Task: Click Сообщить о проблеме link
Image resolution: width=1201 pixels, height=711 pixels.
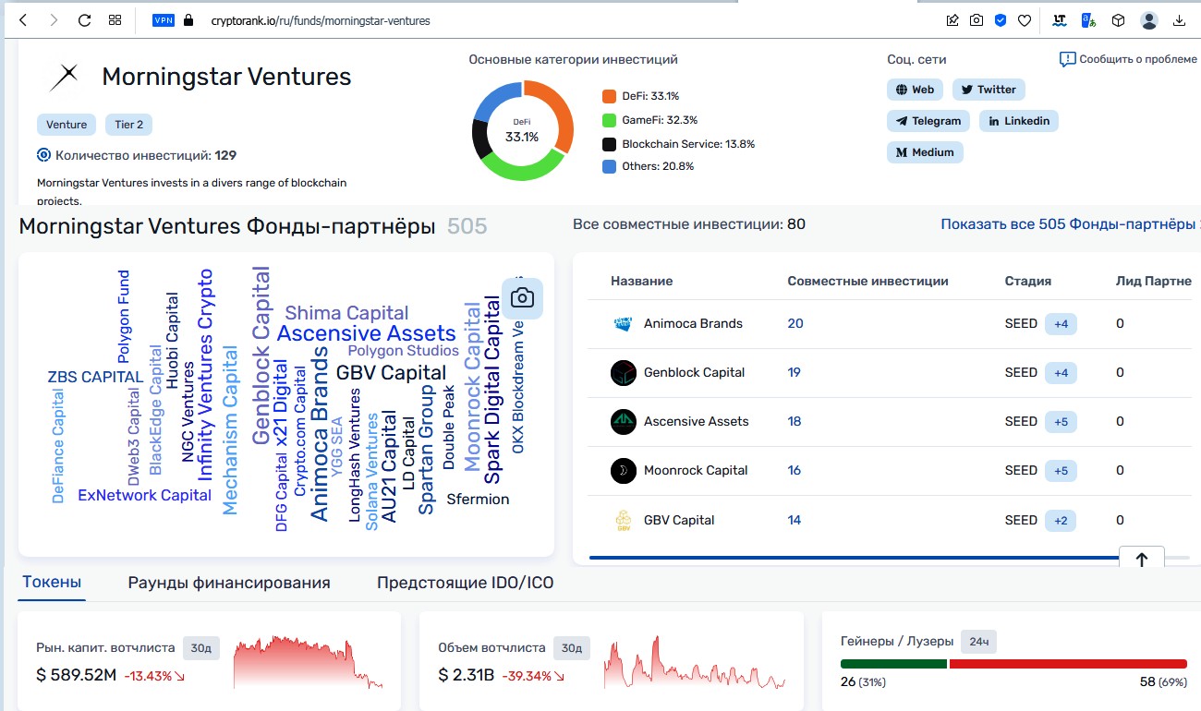Action: [x=1128, y=59]
